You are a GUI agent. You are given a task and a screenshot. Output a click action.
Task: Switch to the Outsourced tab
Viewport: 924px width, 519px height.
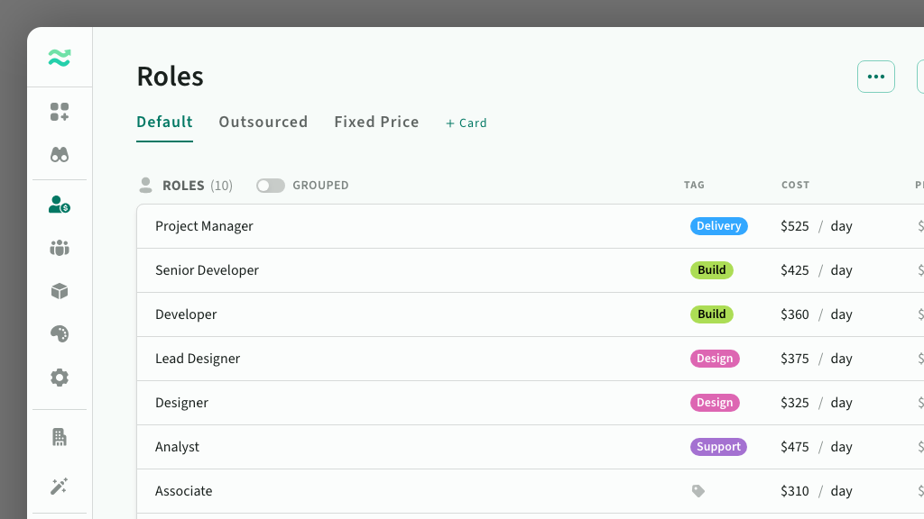coord(263,122)
